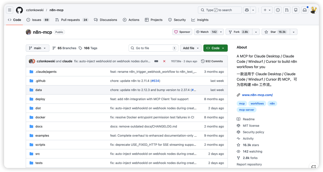Toggle Watch on this repository
The height and width of the screenshot is (172, 323).
(206, 32)
